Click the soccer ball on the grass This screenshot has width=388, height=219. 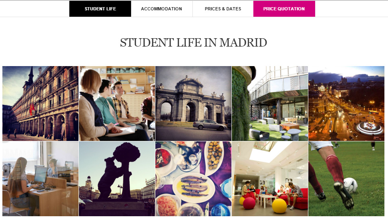(x=351, y=185)
